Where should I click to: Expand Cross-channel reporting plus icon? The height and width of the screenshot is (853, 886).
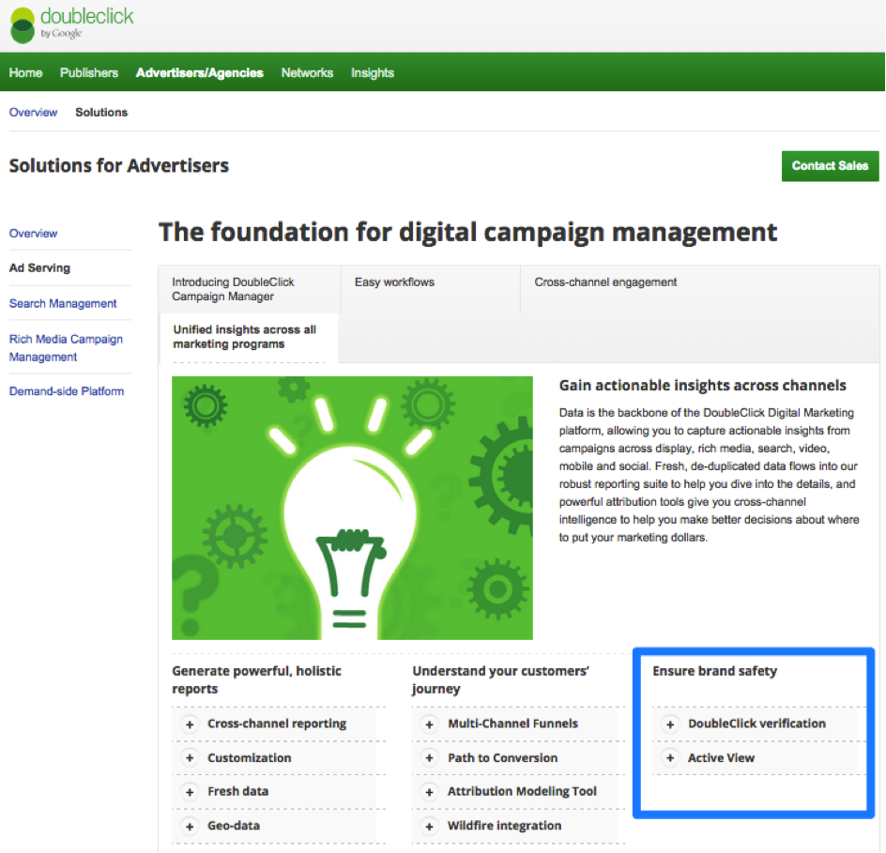pyautogui.click(x=190, y=724)
